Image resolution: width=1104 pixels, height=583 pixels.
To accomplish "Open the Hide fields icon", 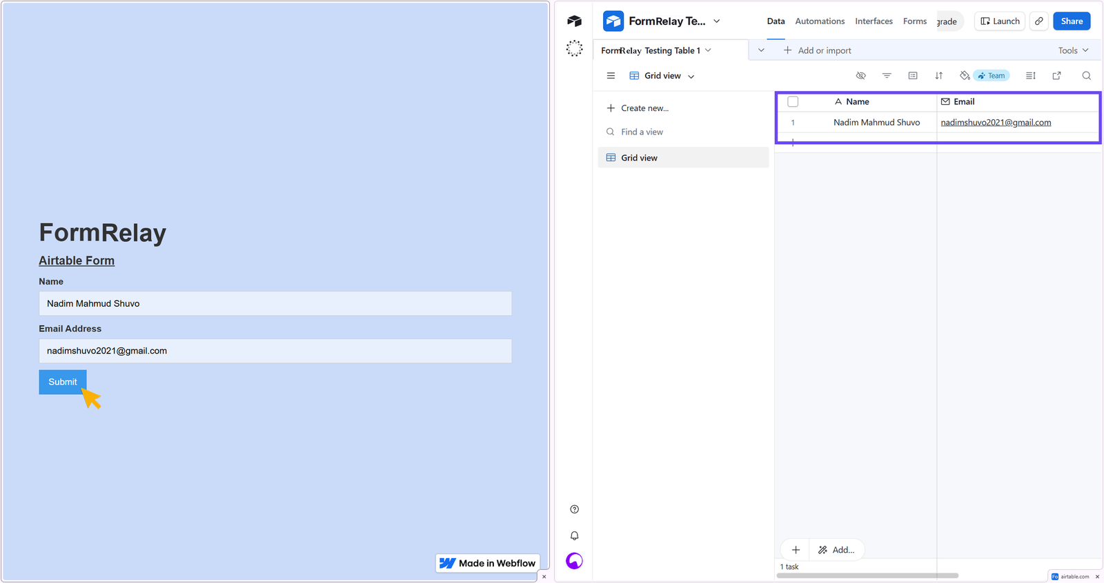I will tap(860, 76).
